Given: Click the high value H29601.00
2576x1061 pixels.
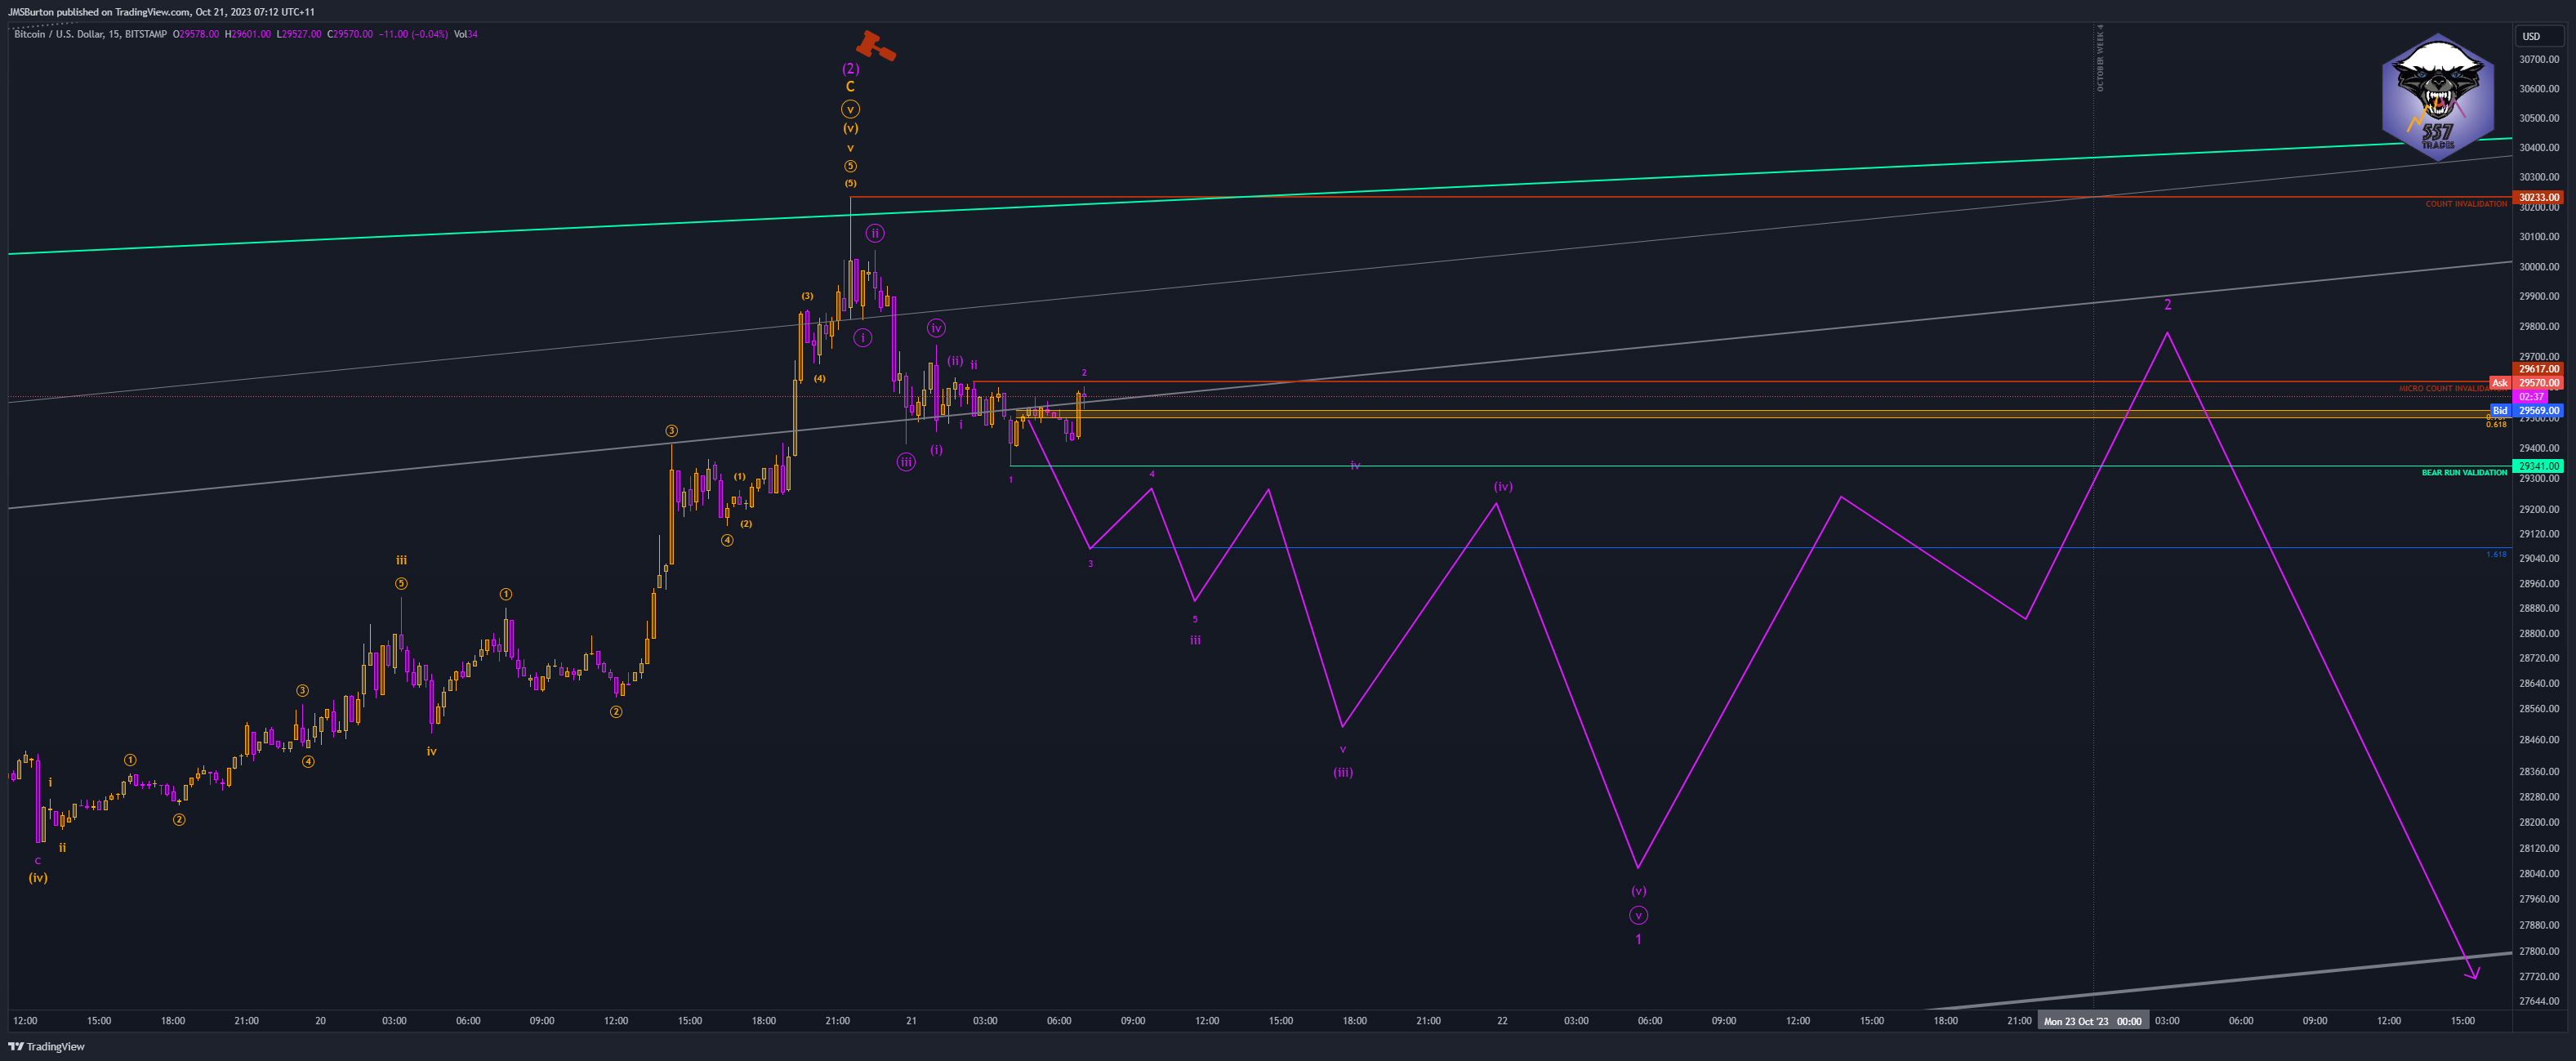Looking at the screenshot, I should click(x=248, y=34).
